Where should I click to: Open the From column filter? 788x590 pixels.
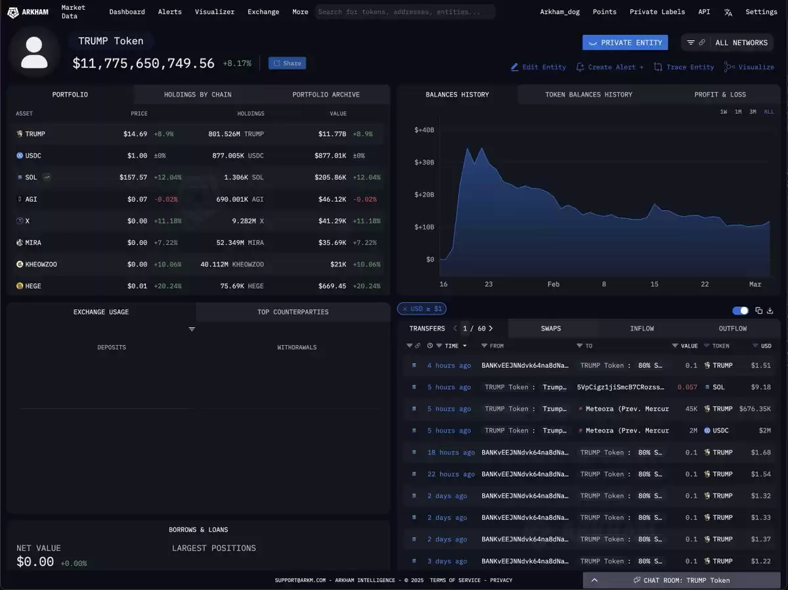(x=484, y=346)
